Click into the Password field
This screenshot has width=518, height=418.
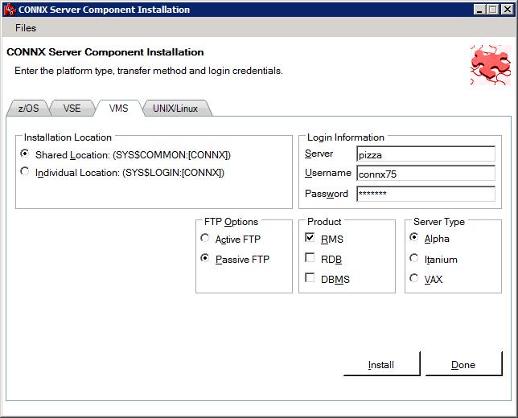[x=425, y=194]
